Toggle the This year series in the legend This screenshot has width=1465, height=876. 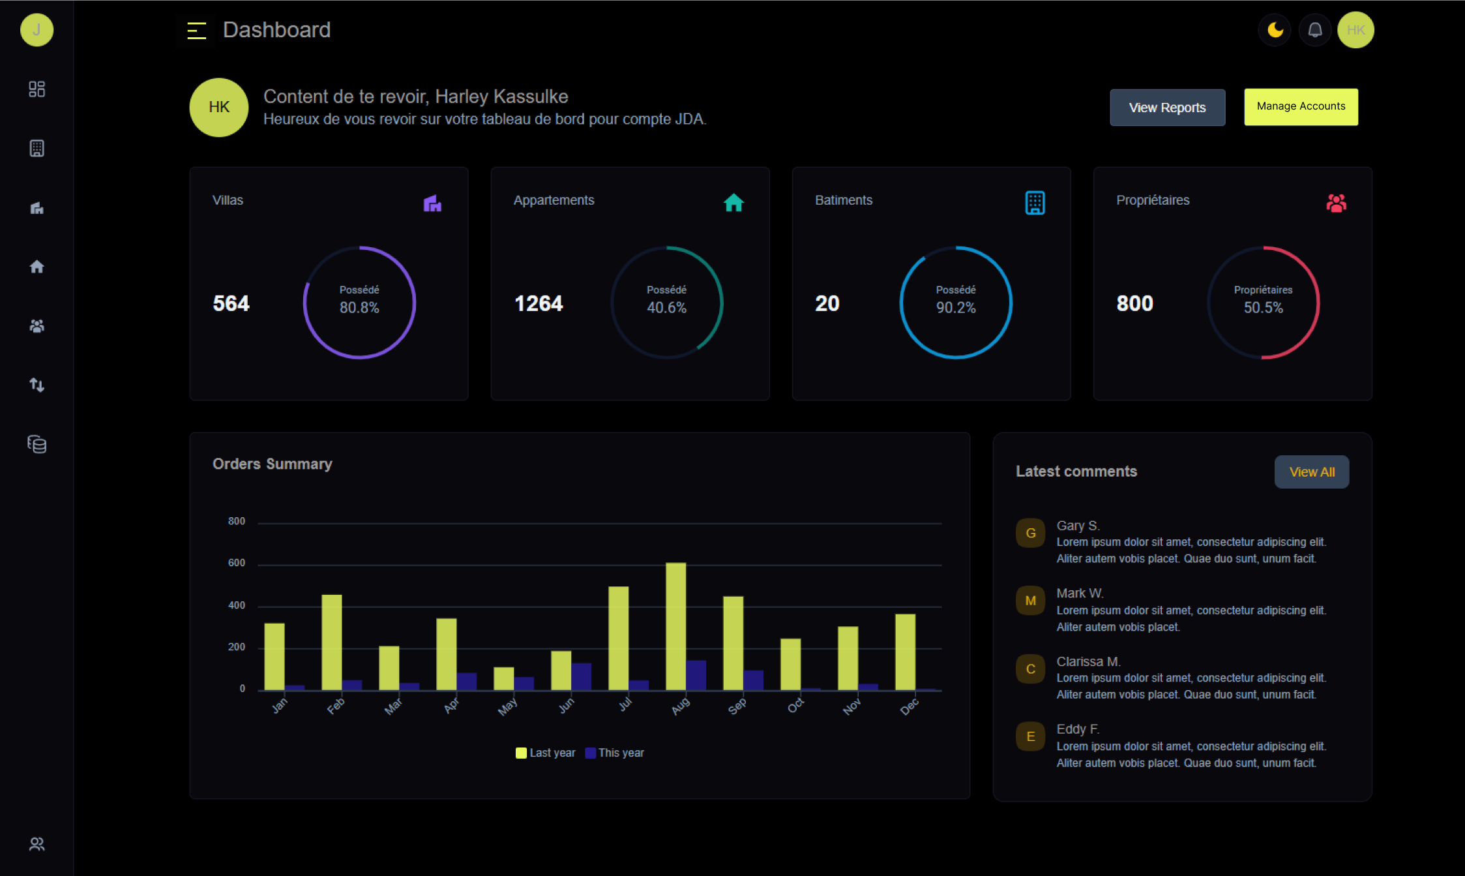click(614, 752)
